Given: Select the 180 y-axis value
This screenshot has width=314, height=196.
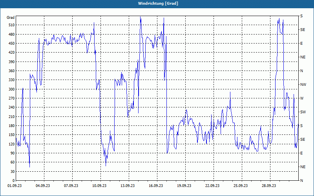Looking at the screenshot, I should (12, 126).
